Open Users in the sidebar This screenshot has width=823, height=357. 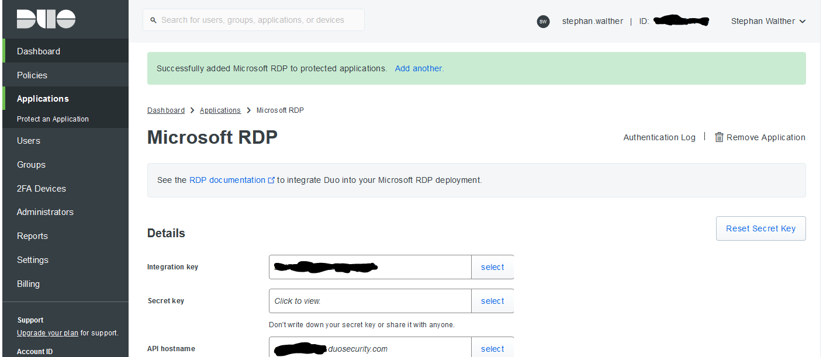point(65,141)
